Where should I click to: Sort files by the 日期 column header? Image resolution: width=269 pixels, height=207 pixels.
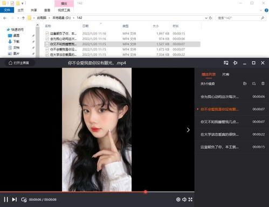pyautogui.click(x=85, y=26)
